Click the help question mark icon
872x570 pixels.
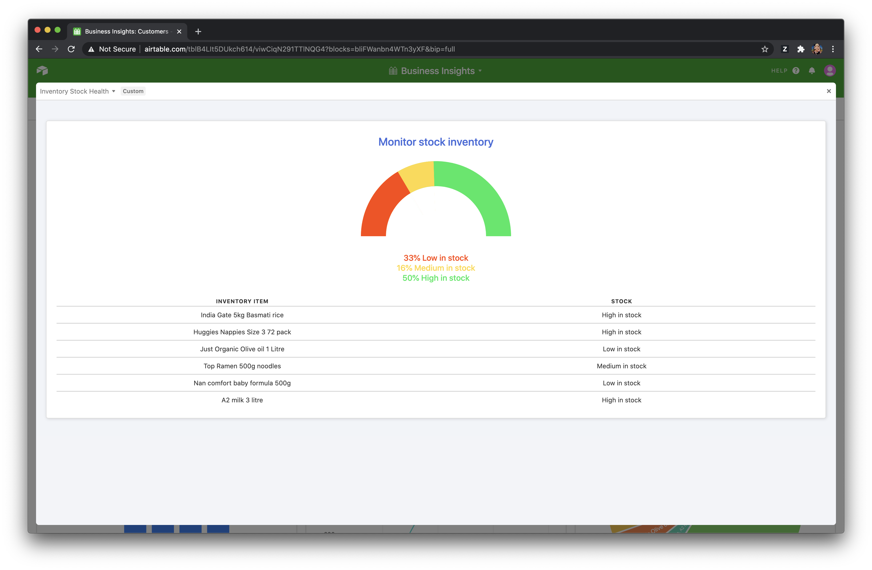tap(796, 71)
